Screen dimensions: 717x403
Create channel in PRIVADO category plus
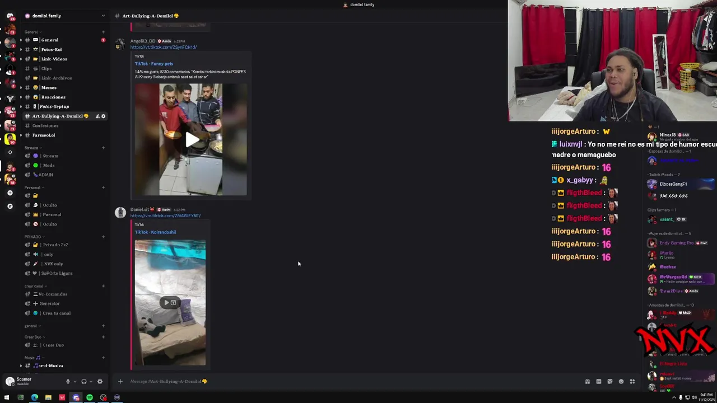tap(103, 237)
